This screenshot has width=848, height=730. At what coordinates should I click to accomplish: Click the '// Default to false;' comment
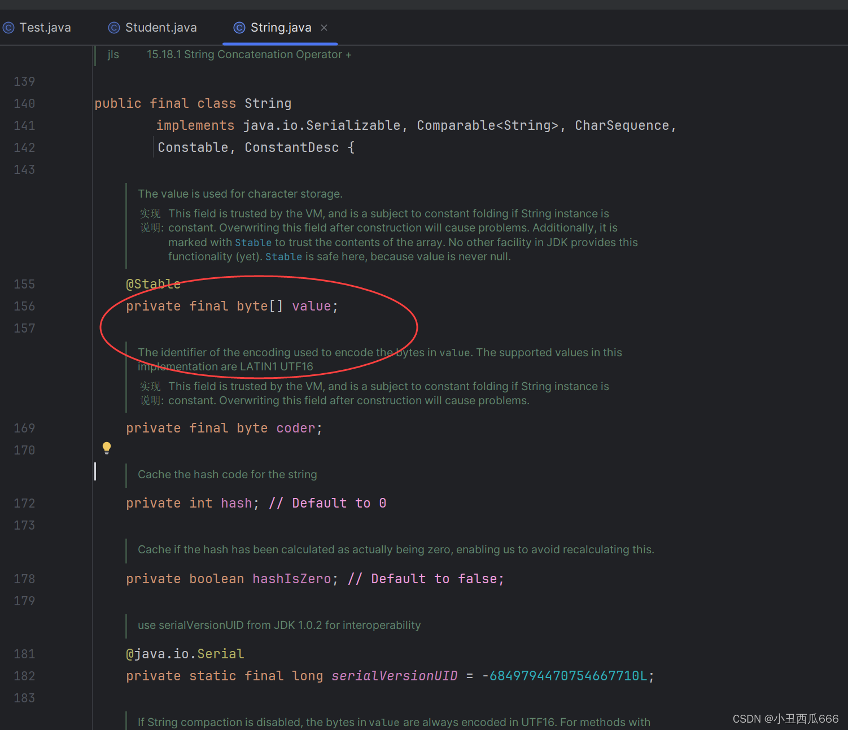point(426,579)
